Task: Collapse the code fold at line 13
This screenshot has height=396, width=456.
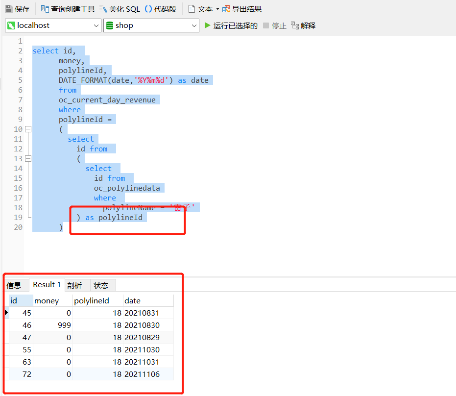Action: coord(28,158)
